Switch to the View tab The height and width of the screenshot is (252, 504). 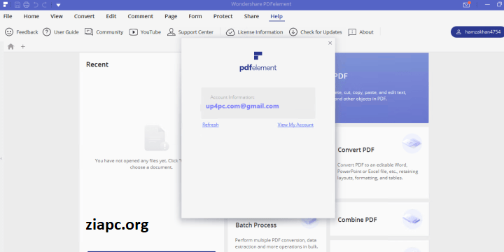[x=57, y=16]
